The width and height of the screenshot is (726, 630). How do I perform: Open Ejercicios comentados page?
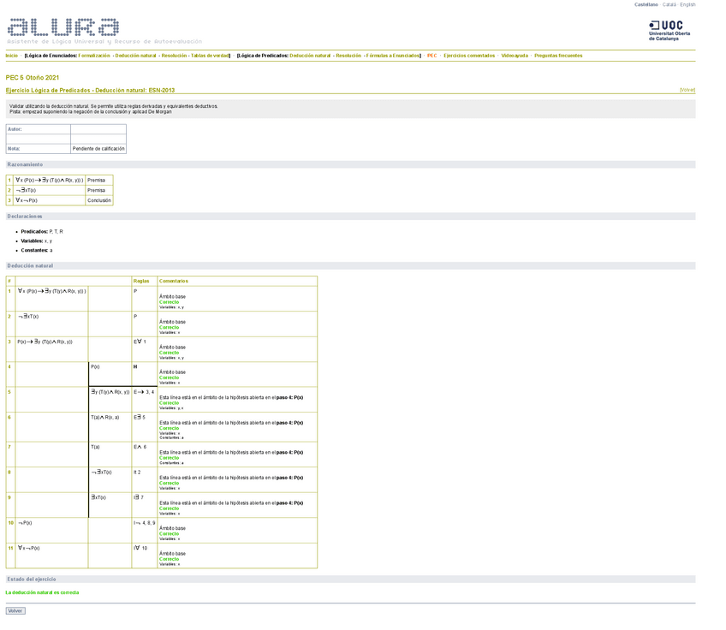(468, 56)
